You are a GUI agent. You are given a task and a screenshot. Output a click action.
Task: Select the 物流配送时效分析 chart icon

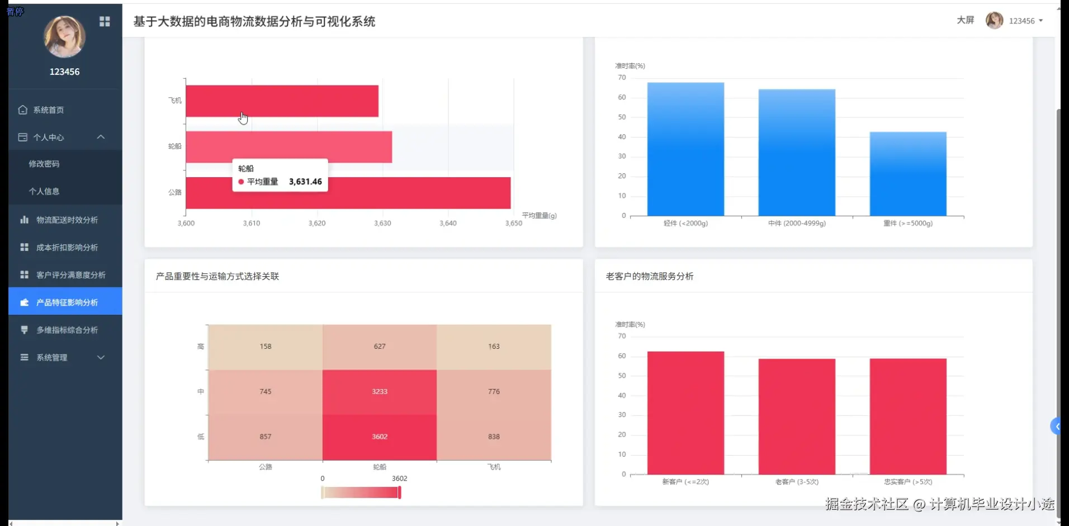[x=24, y=219]
